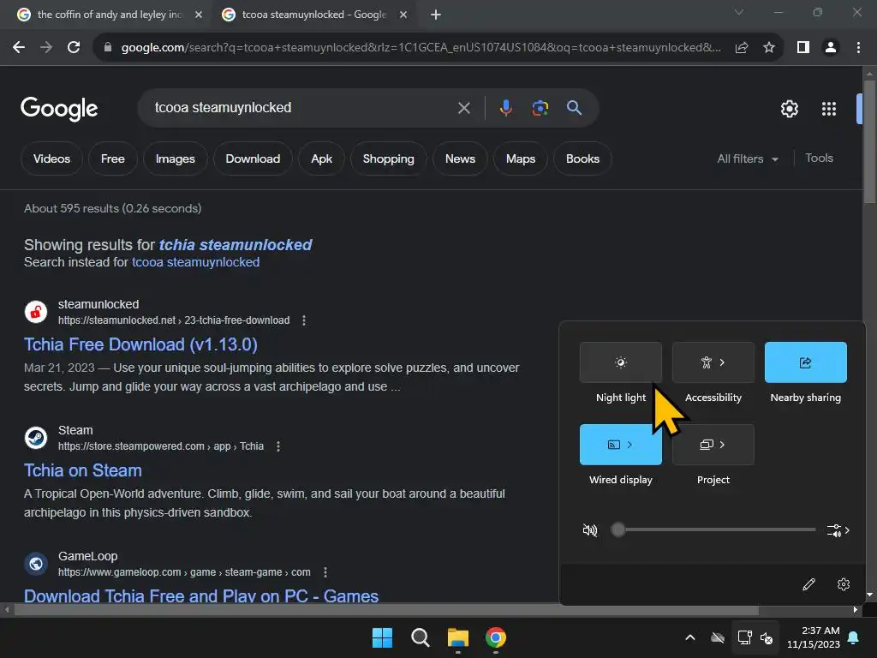Open more options for GameLoop result
The width and height of the screenshot is (877, 658).
click(x=325, y=572)
